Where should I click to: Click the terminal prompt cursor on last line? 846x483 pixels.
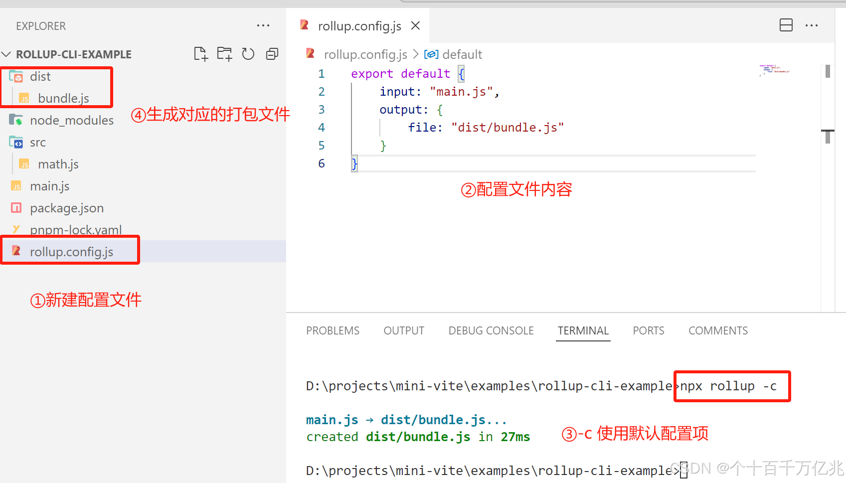tap(683, 471)
